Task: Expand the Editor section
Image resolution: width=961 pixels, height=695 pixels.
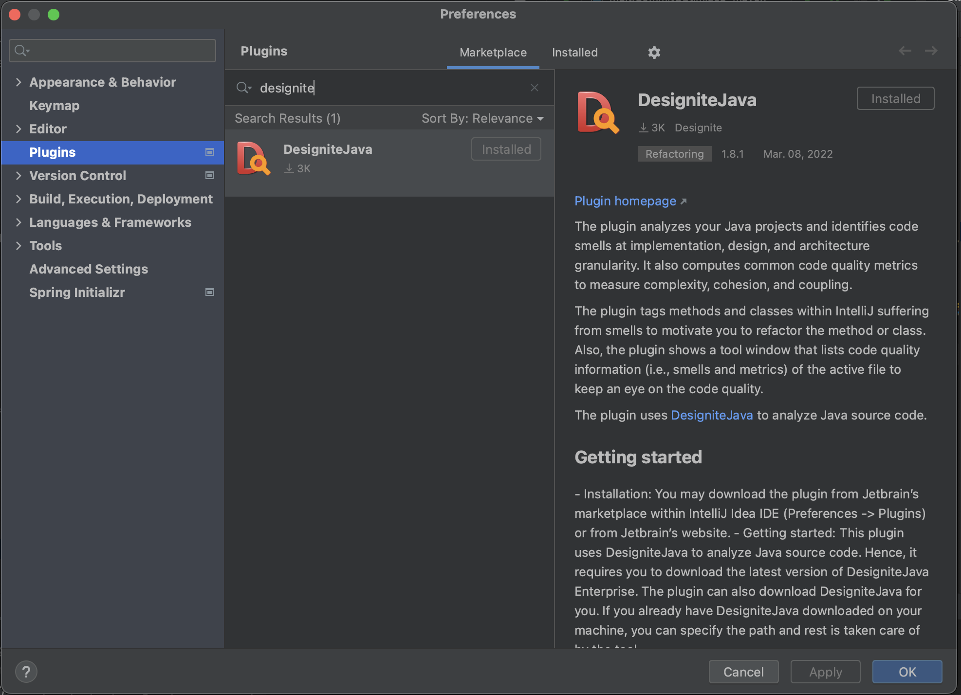Action: tap(18, 129)
